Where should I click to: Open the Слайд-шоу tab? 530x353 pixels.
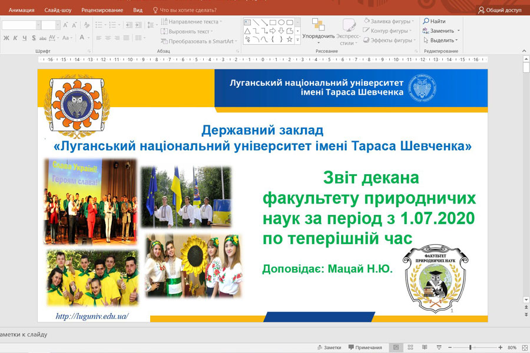pos(58,10)
